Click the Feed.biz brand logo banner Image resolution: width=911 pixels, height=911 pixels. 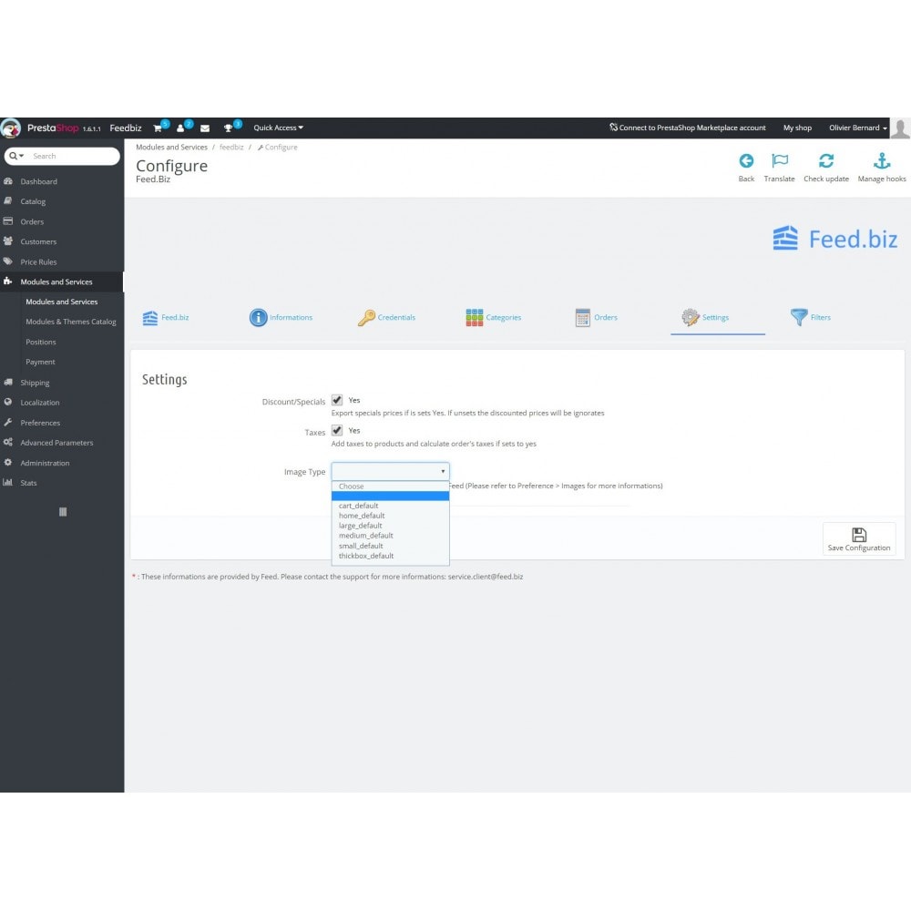coord(834,239)
